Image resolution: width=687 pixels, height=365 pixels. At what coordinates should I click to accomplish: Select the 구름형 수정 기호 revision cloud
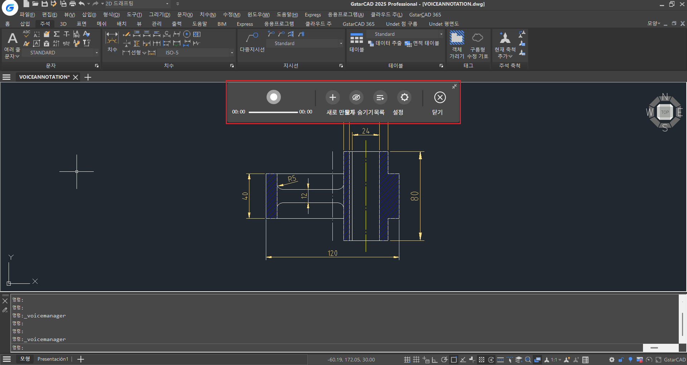point(478,45)
